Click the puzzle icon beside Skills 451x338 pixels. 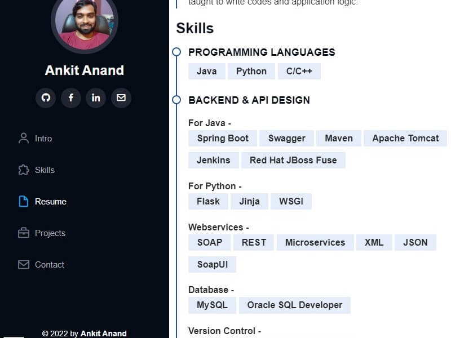pyautogui.click(x=24, y=170)
